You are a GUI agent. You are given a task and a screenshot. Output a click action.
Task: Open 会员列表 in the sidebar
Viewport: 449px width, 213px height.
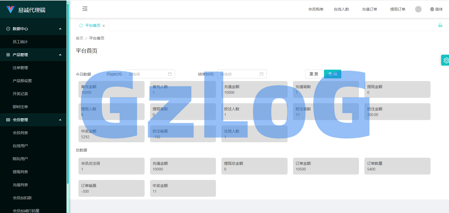[x=20, y=133]
